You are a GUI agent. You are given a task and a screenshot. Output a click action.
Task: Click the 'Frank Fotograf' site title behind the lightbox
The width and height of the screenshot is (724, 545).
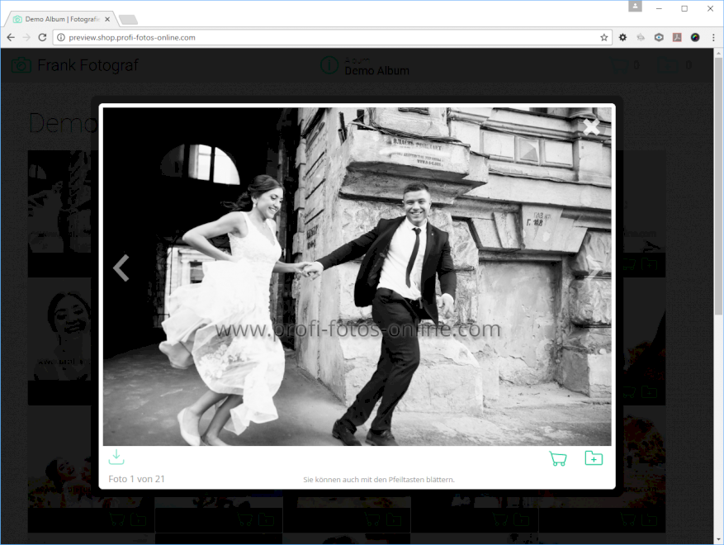pyautogui.click(x=88, y=65)
